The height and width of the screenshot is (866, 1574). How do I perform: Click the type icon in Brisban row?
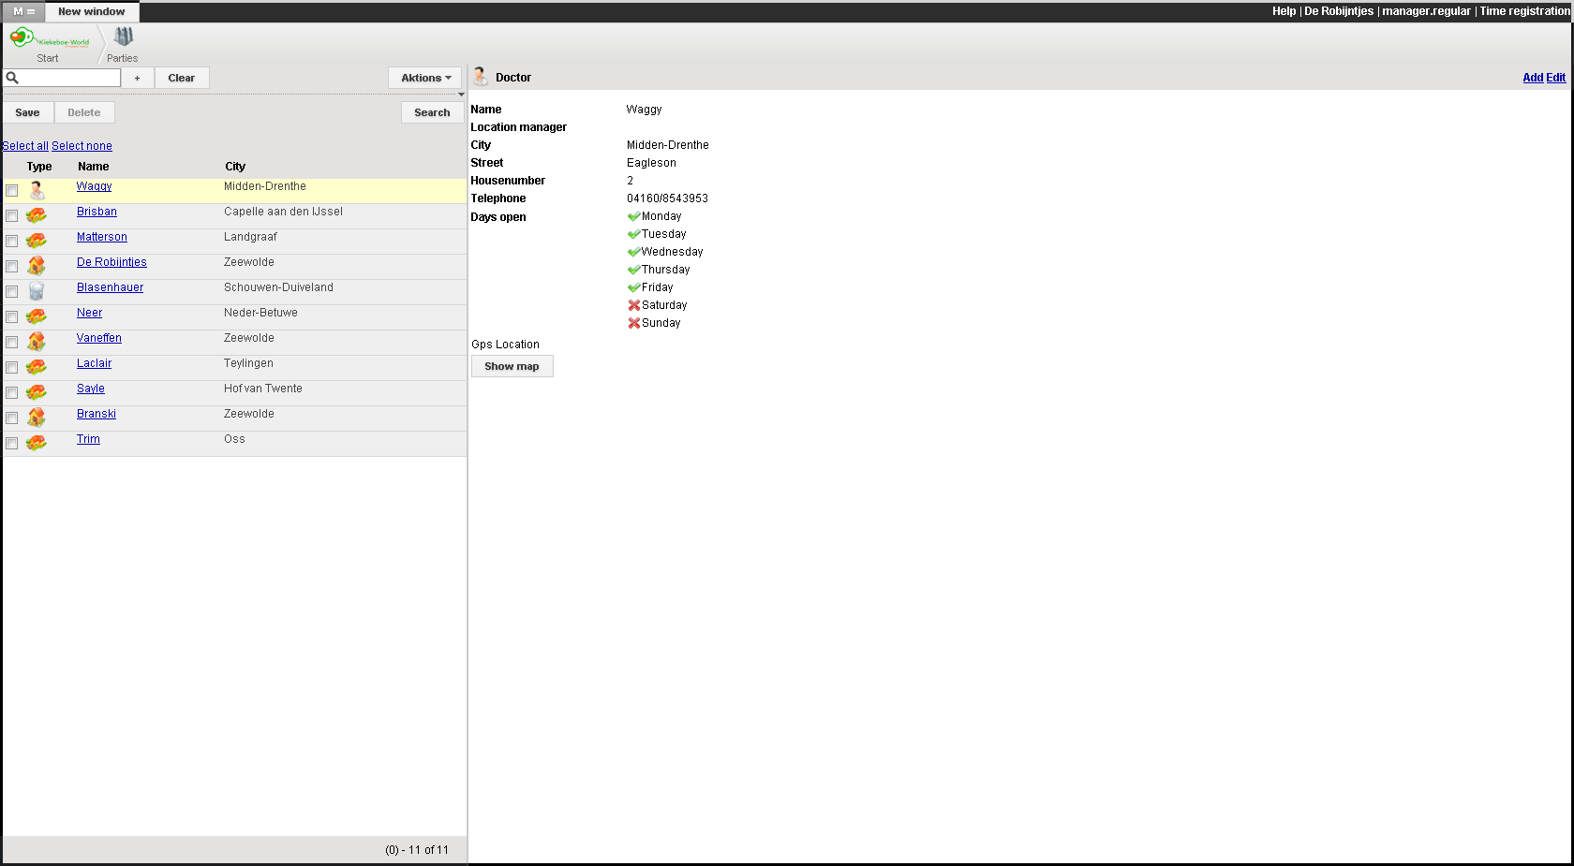(37, 215)
